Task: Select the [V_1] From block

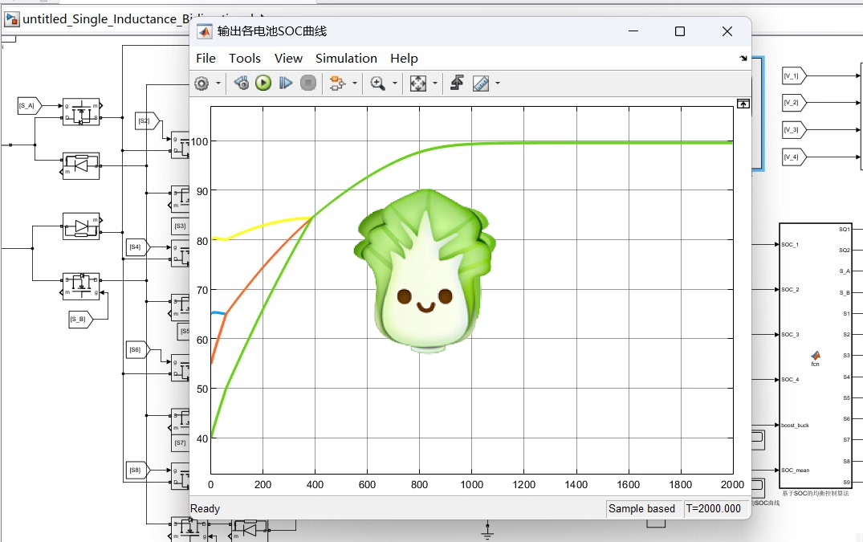Action: pos(794,76)
